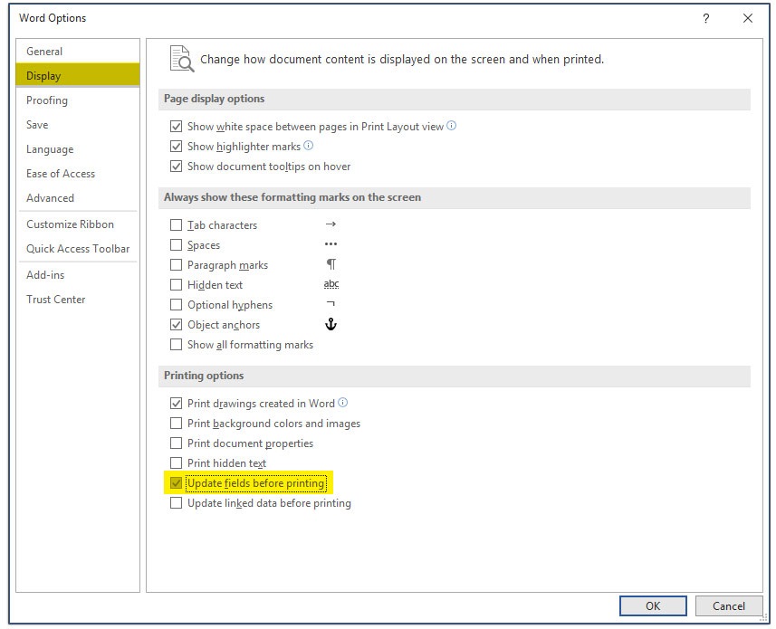
Task: Enable Show all formatting marks
Action: [177, 345]
